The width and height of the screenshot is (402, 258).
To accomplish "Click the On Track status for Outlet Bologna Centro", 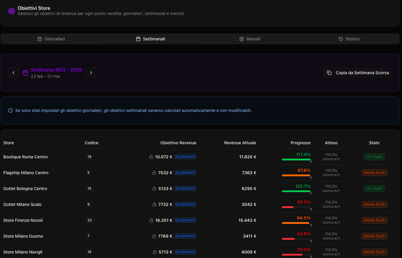I will (x=374, y=189).
